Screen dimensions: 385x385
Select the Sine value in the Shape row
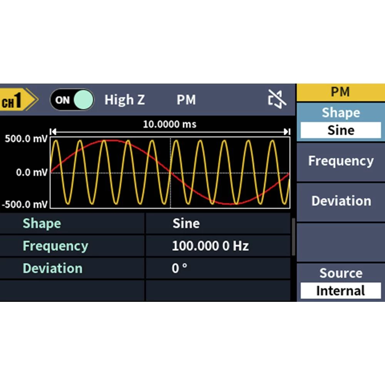pyautogui.click(x=186, y=224)
